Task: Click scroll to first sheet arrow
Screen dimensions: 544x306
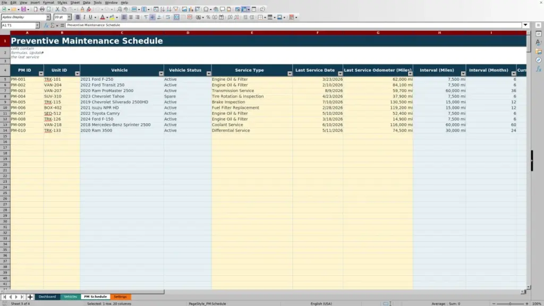Action: coord(4,297)
